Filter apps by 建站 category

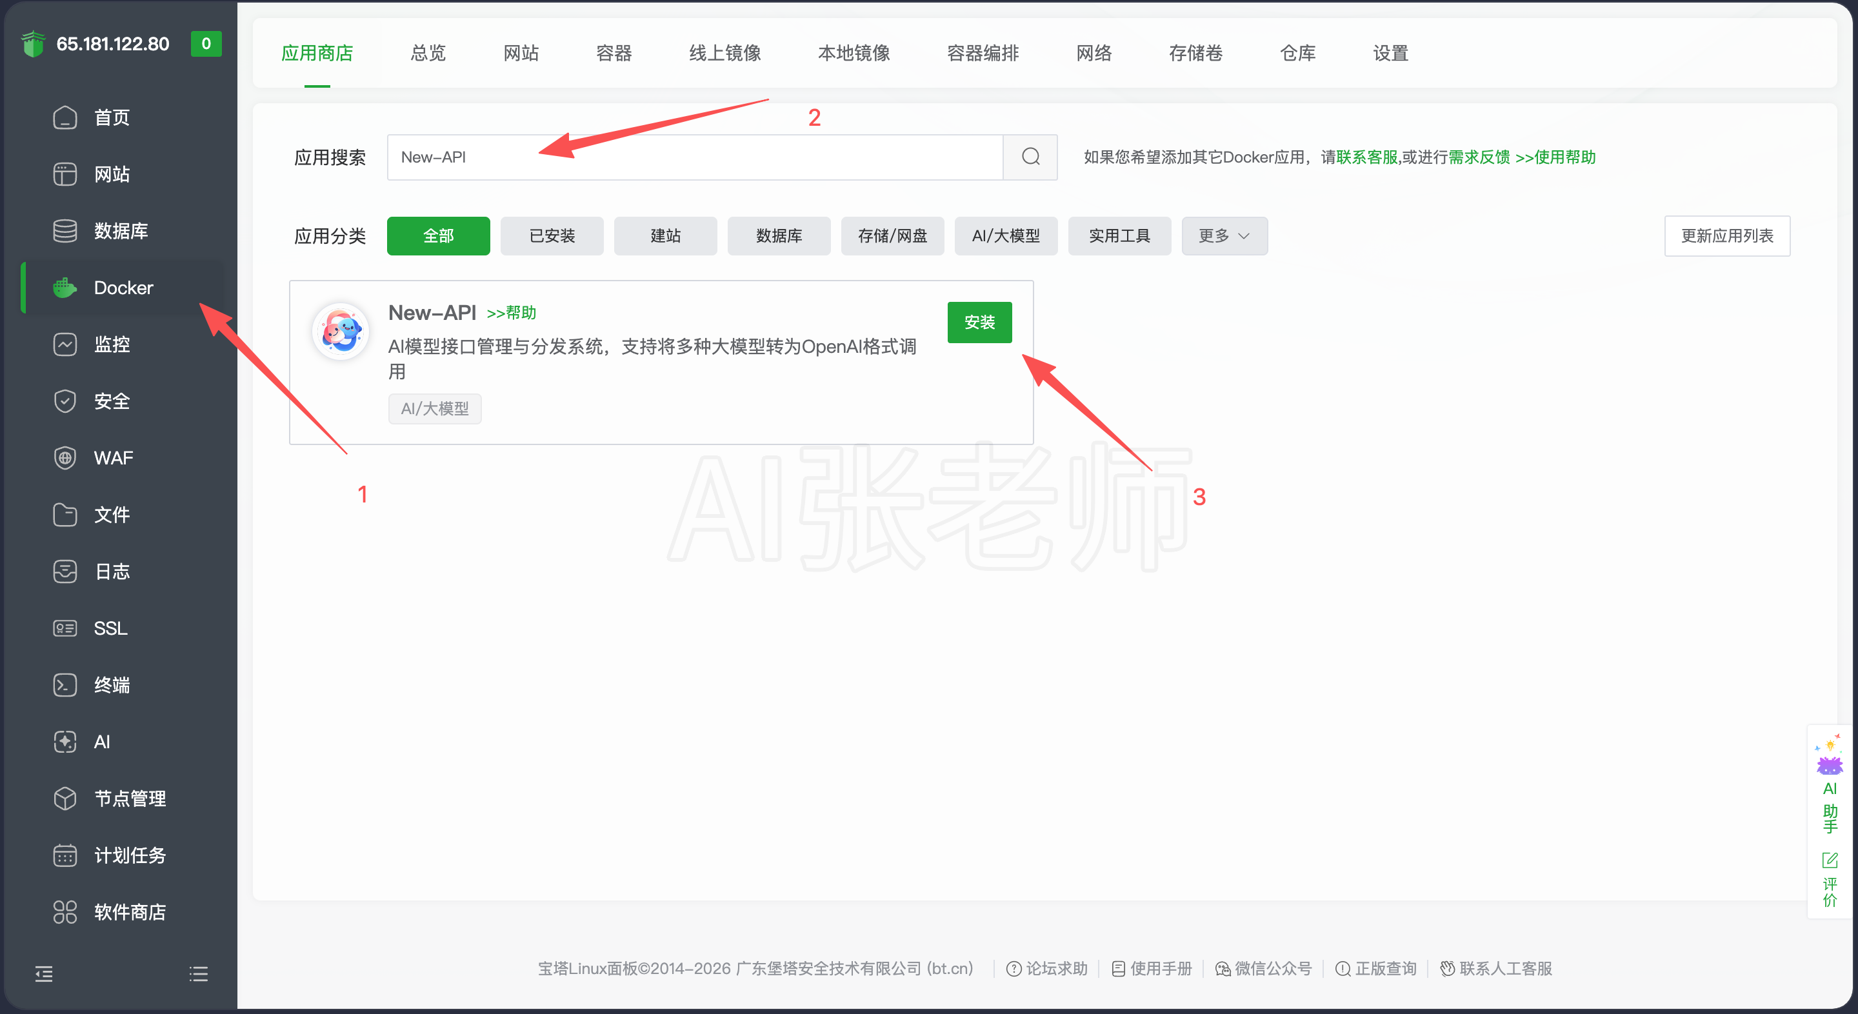click(x=666, y=236)
